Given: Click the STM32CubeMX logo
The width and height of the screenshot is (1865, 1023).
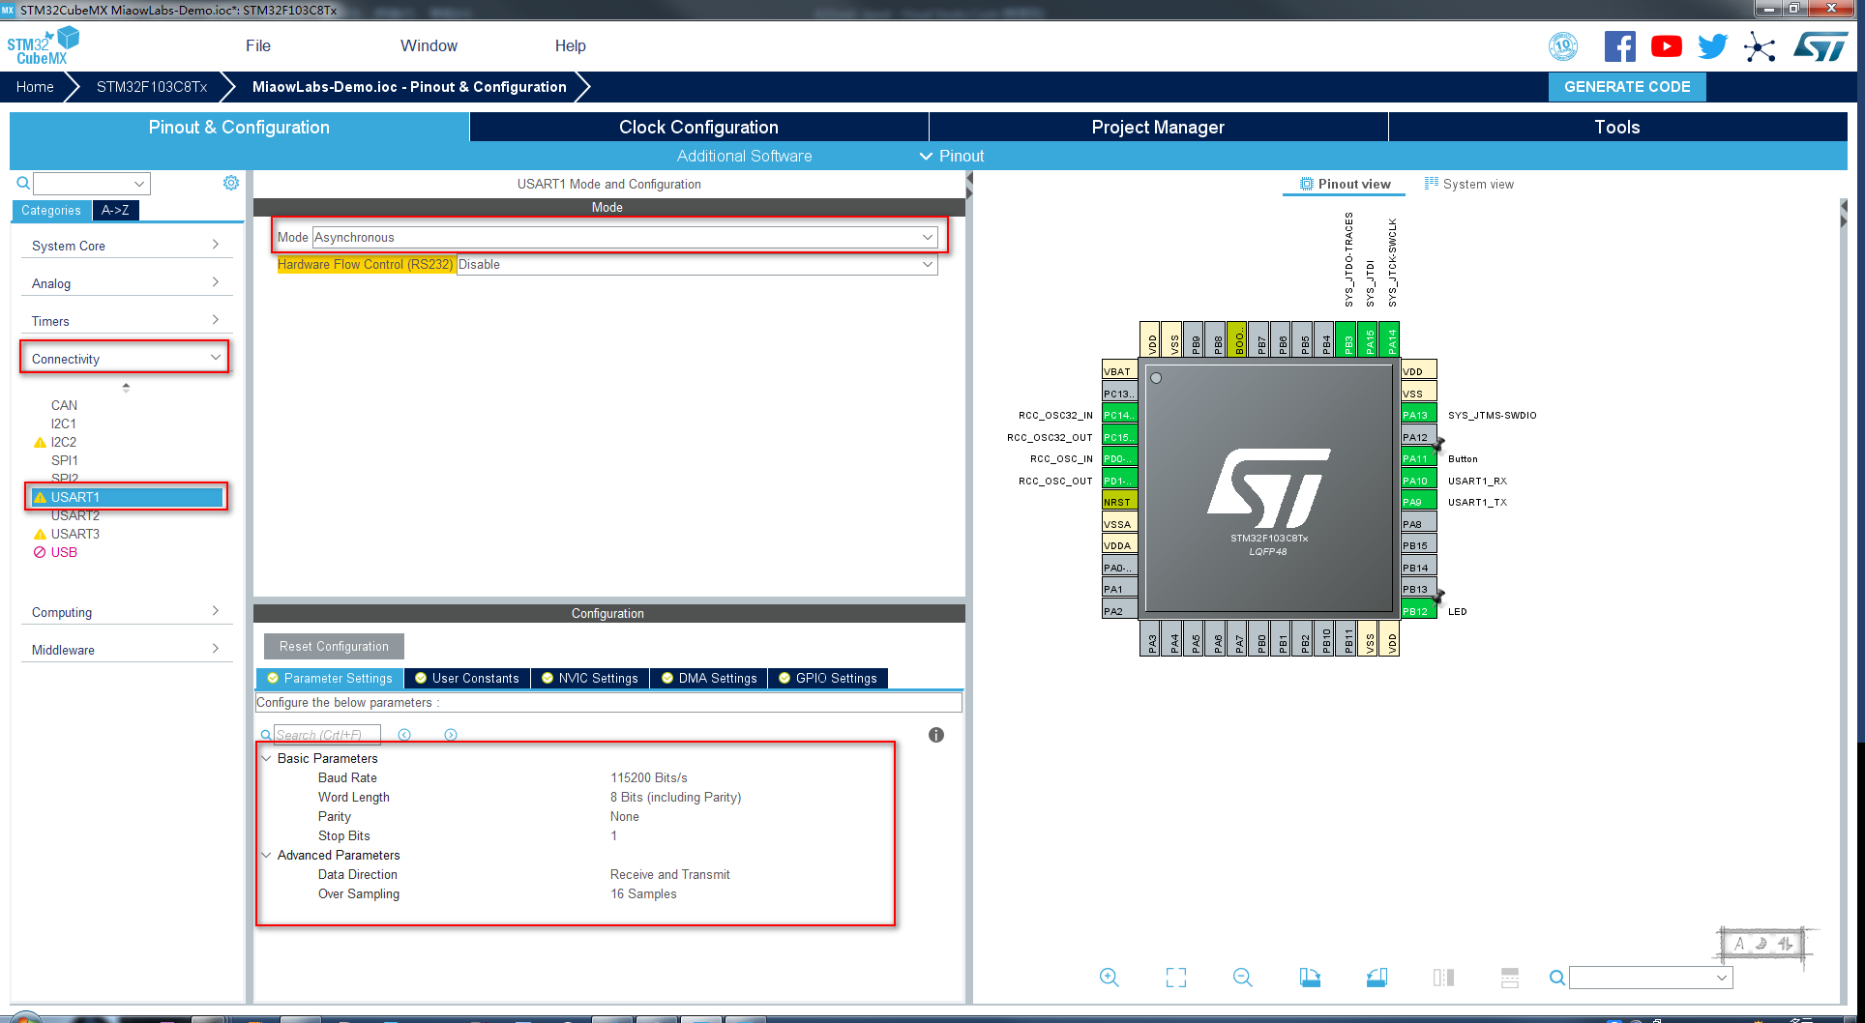Looking at the screenshot, I should 43,45.
